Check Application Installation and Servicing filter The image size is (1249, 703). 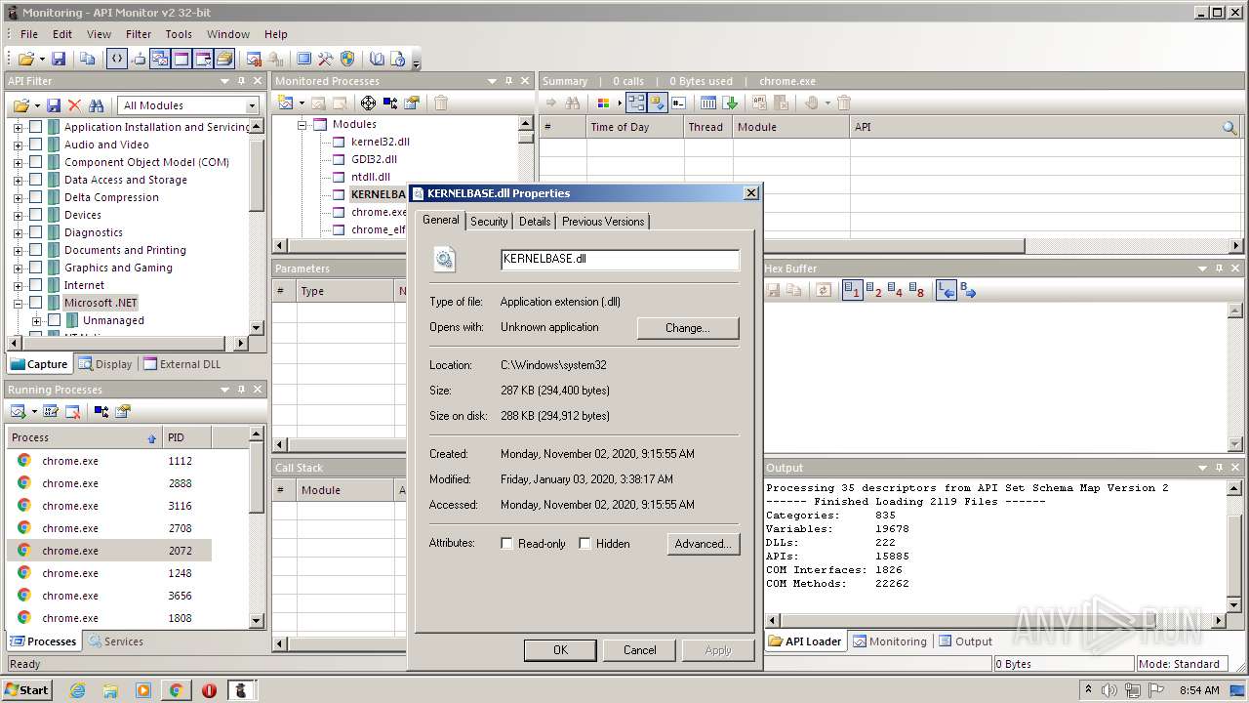[36, 127]
